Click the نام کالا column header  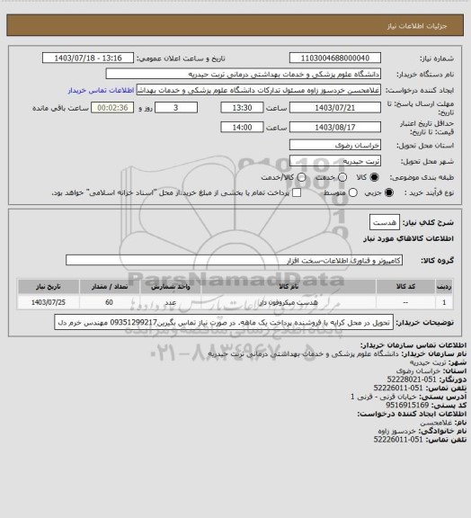click(x=289, y=286)
